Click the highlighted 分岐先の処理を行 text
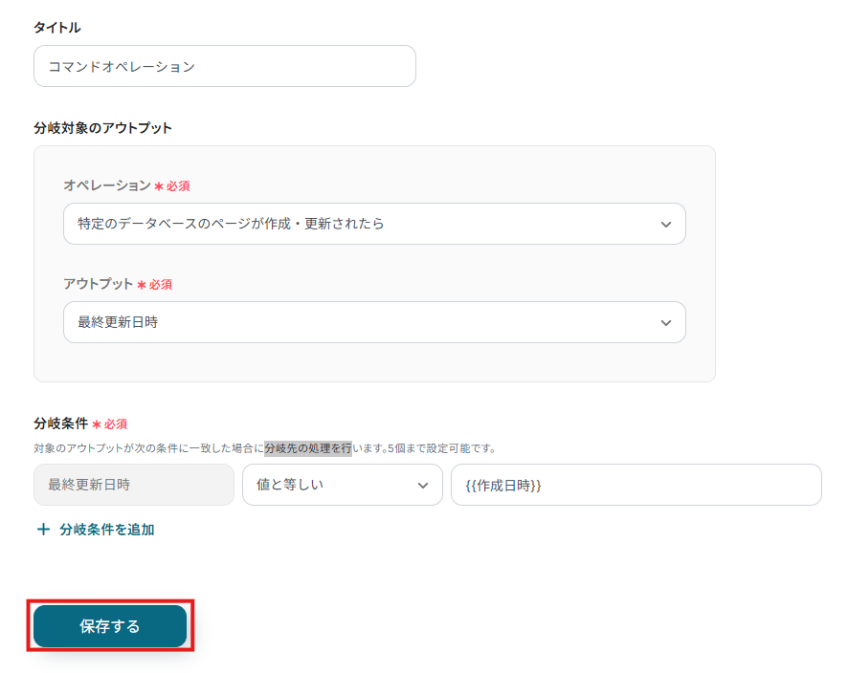848x673 pixels. pos(308,448)
